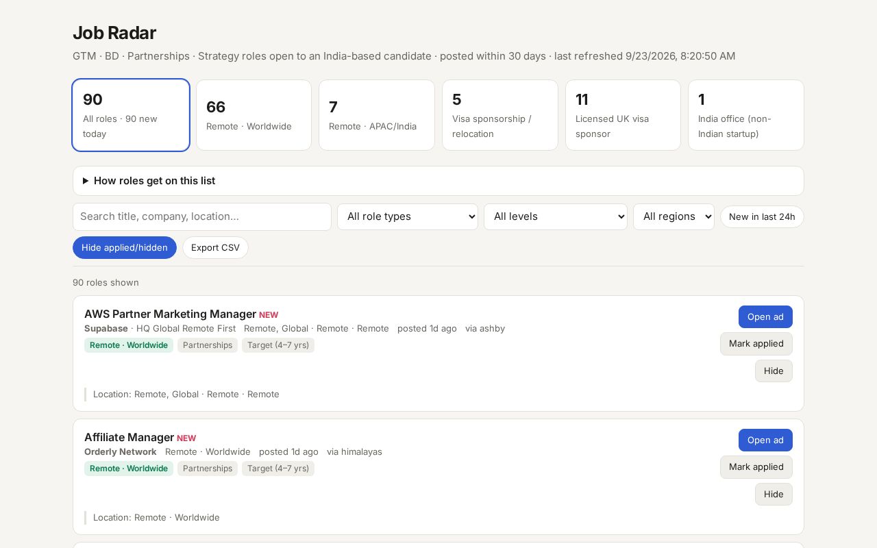Click Partnerships tag on Orderly Network role
Image resolution: width=877 pixels, height=548 pixels.
[208, 469]
